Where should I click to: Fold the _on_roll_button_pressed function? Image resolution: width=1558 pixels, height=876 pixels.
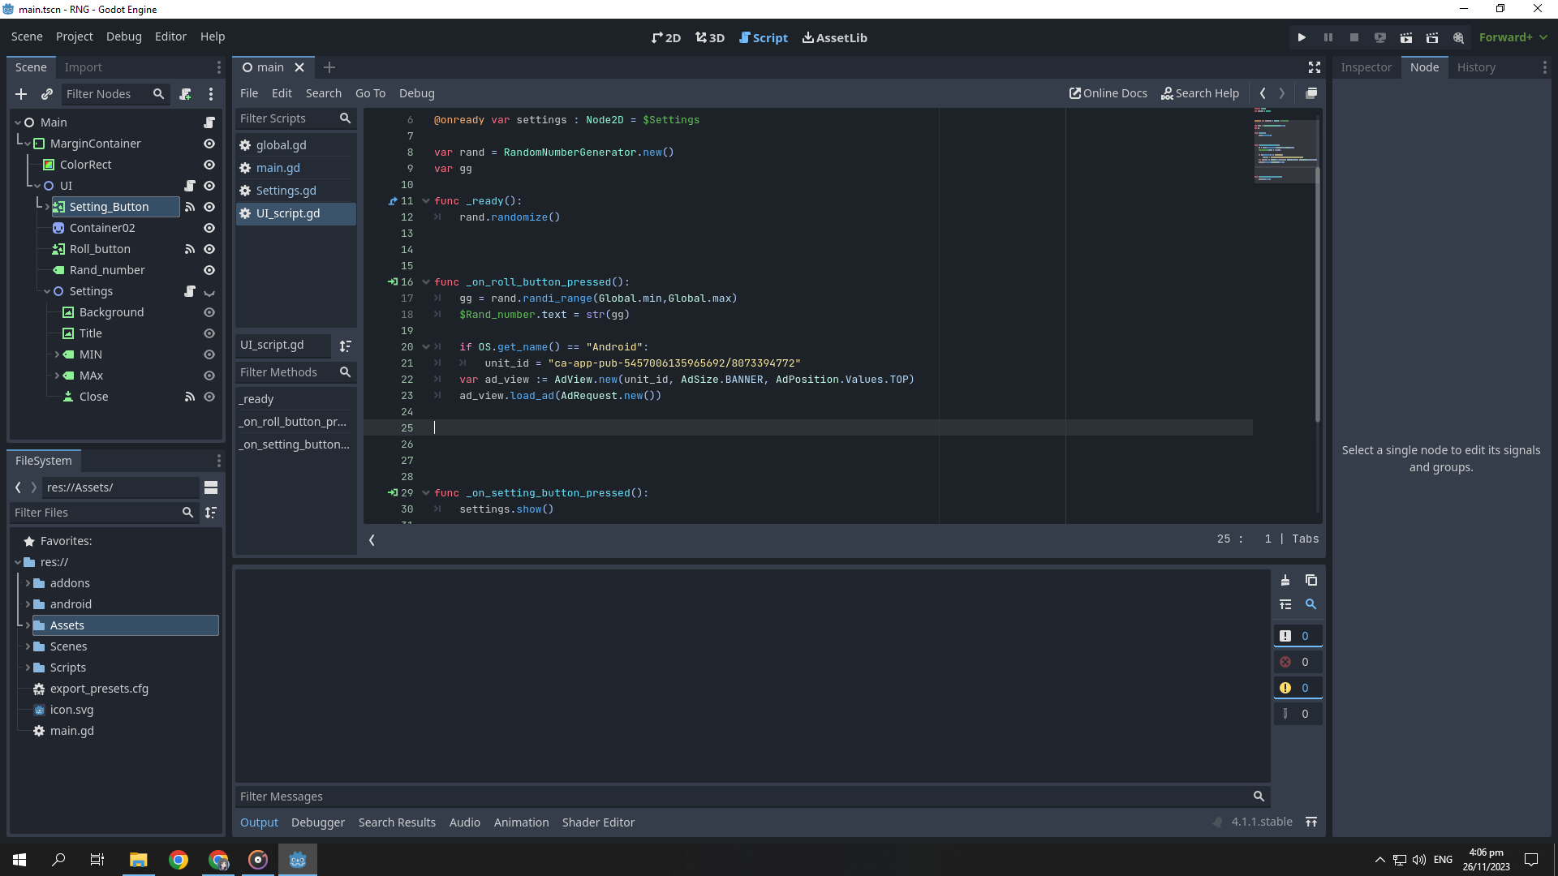pyautogui.click(x=426, y=282)
